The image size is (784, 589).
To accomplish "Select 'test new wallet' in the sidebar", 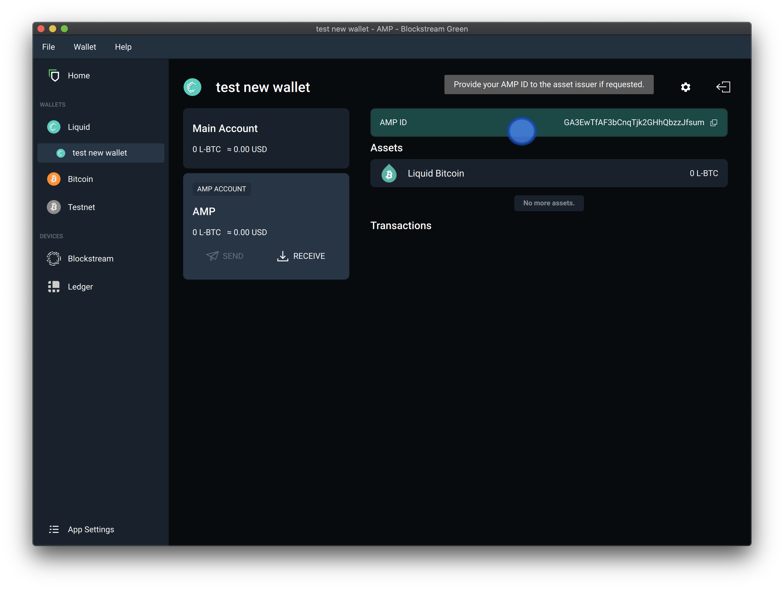I will tap(101, 153).
